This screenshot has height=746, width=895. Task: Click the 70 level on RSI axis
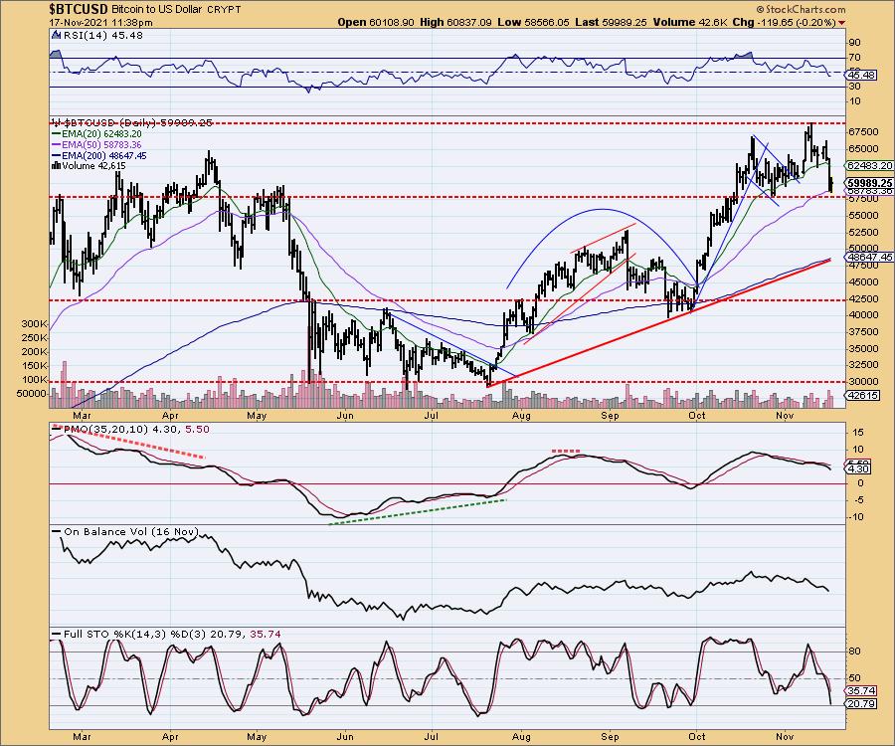(x=854, y=58)
